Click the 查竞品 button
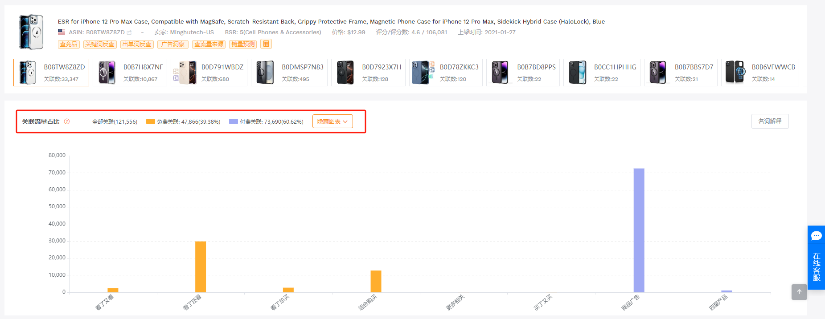 (x=69, y=44)
